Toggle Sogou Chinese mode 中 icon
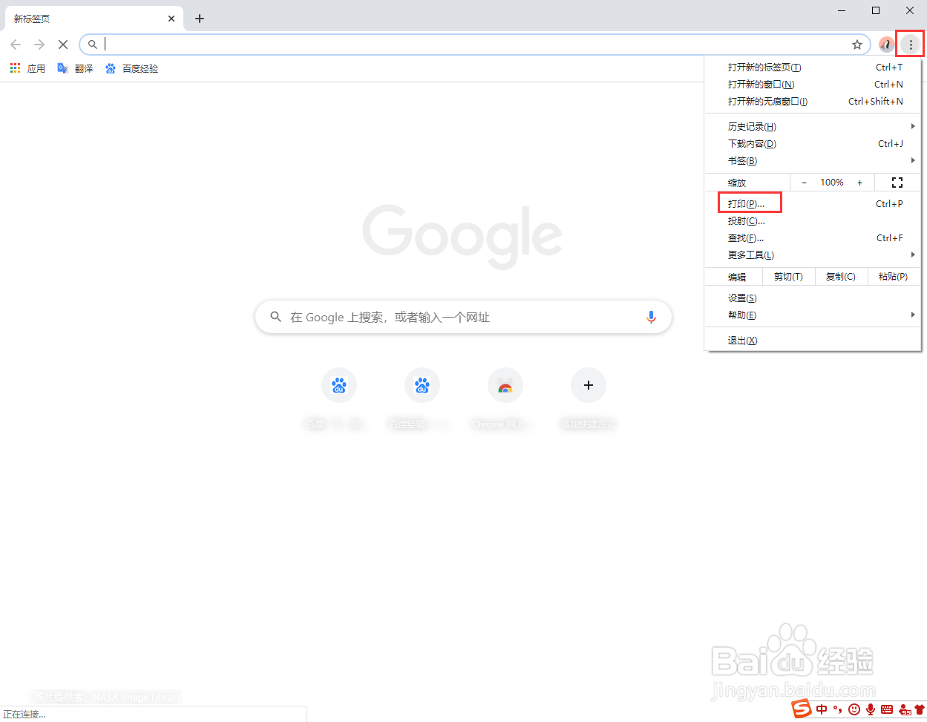This screenshot has height=722, width=927. (x=822, y=709)
